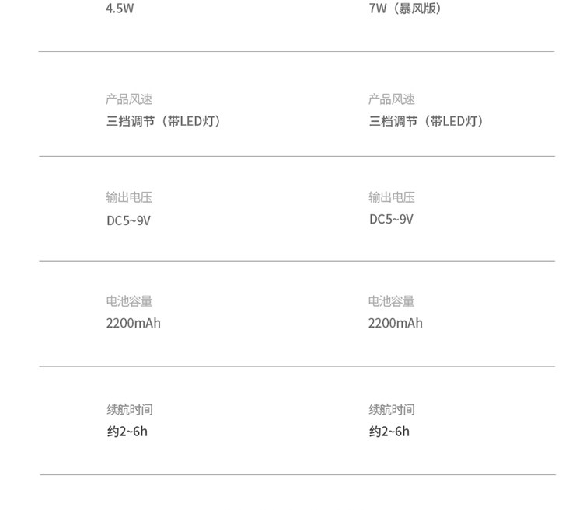Select 输出电压 label in the 7W column
Screen dimensions: 583x510
click(x=392, y=197)
